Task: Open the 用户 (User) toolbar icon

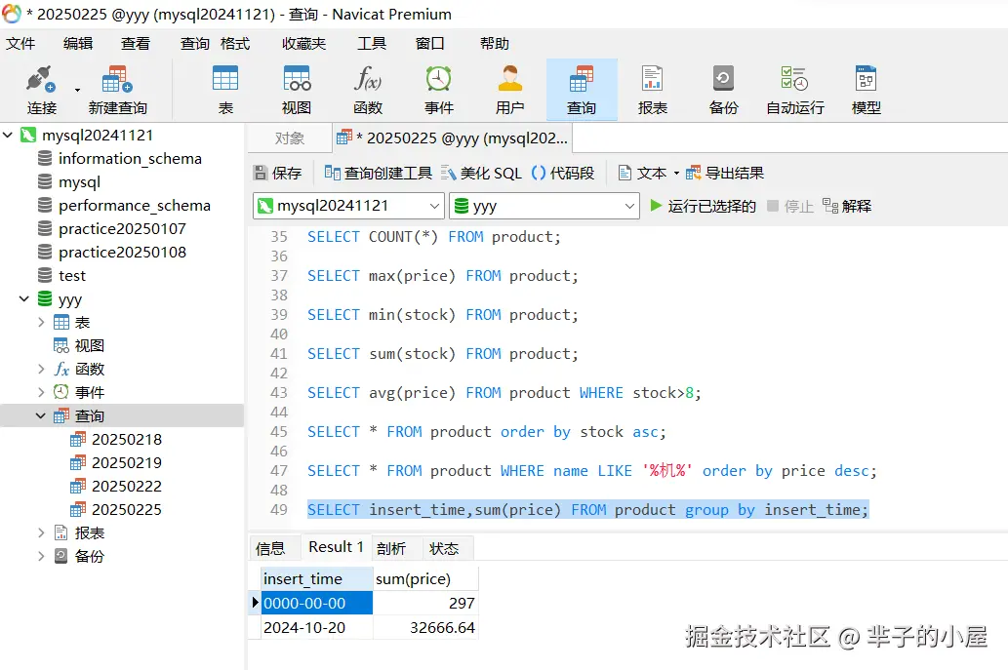Action: point(509,90)
